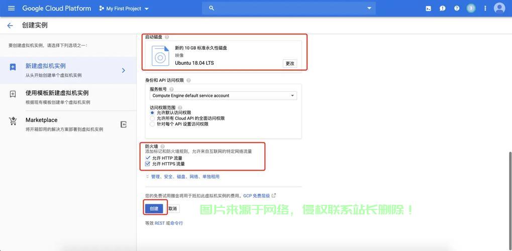Select 针对每个 API 设置访问权限 radio
Image resolution: width=512 pixels, height=251 pixels.
(152, 124)
